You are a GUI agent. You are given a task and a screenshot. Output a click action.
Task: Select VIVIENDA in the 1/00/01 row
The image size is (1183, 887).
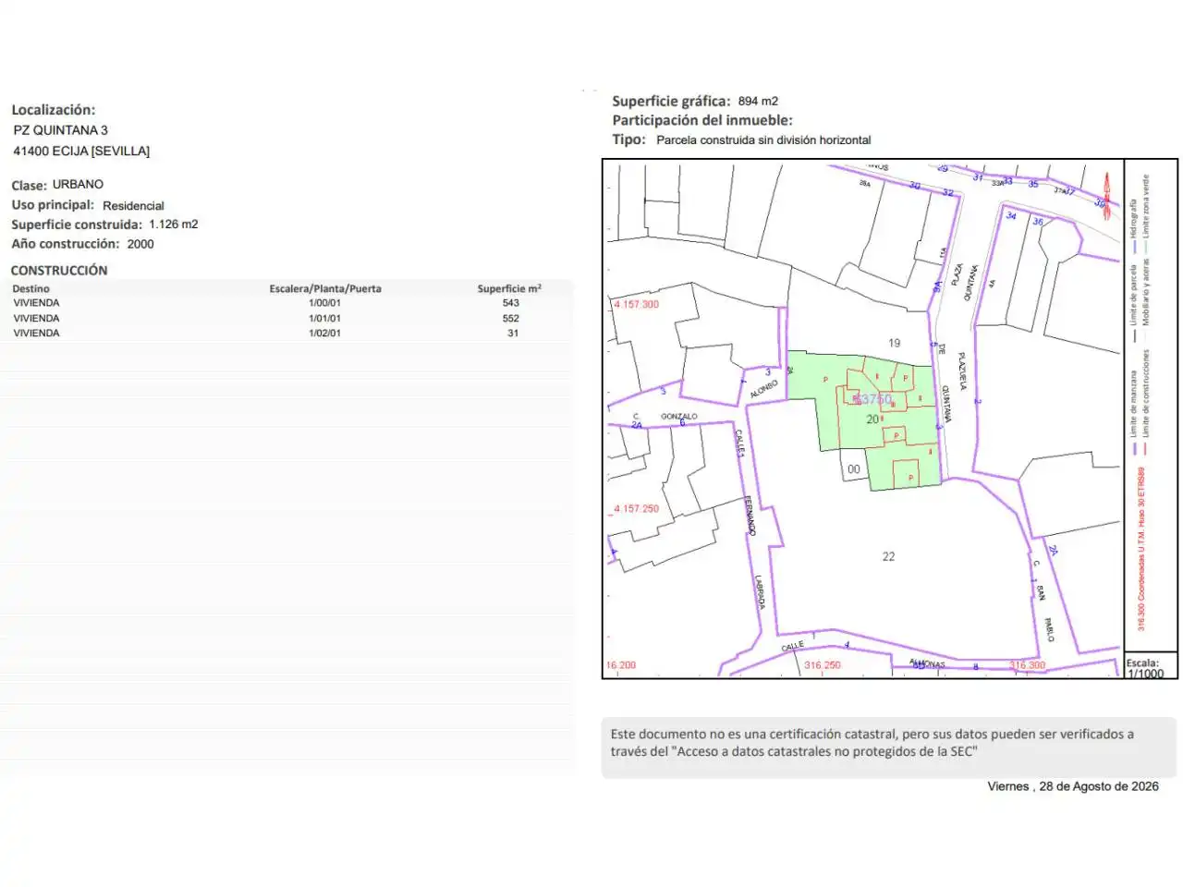click(x=36, y=303)
